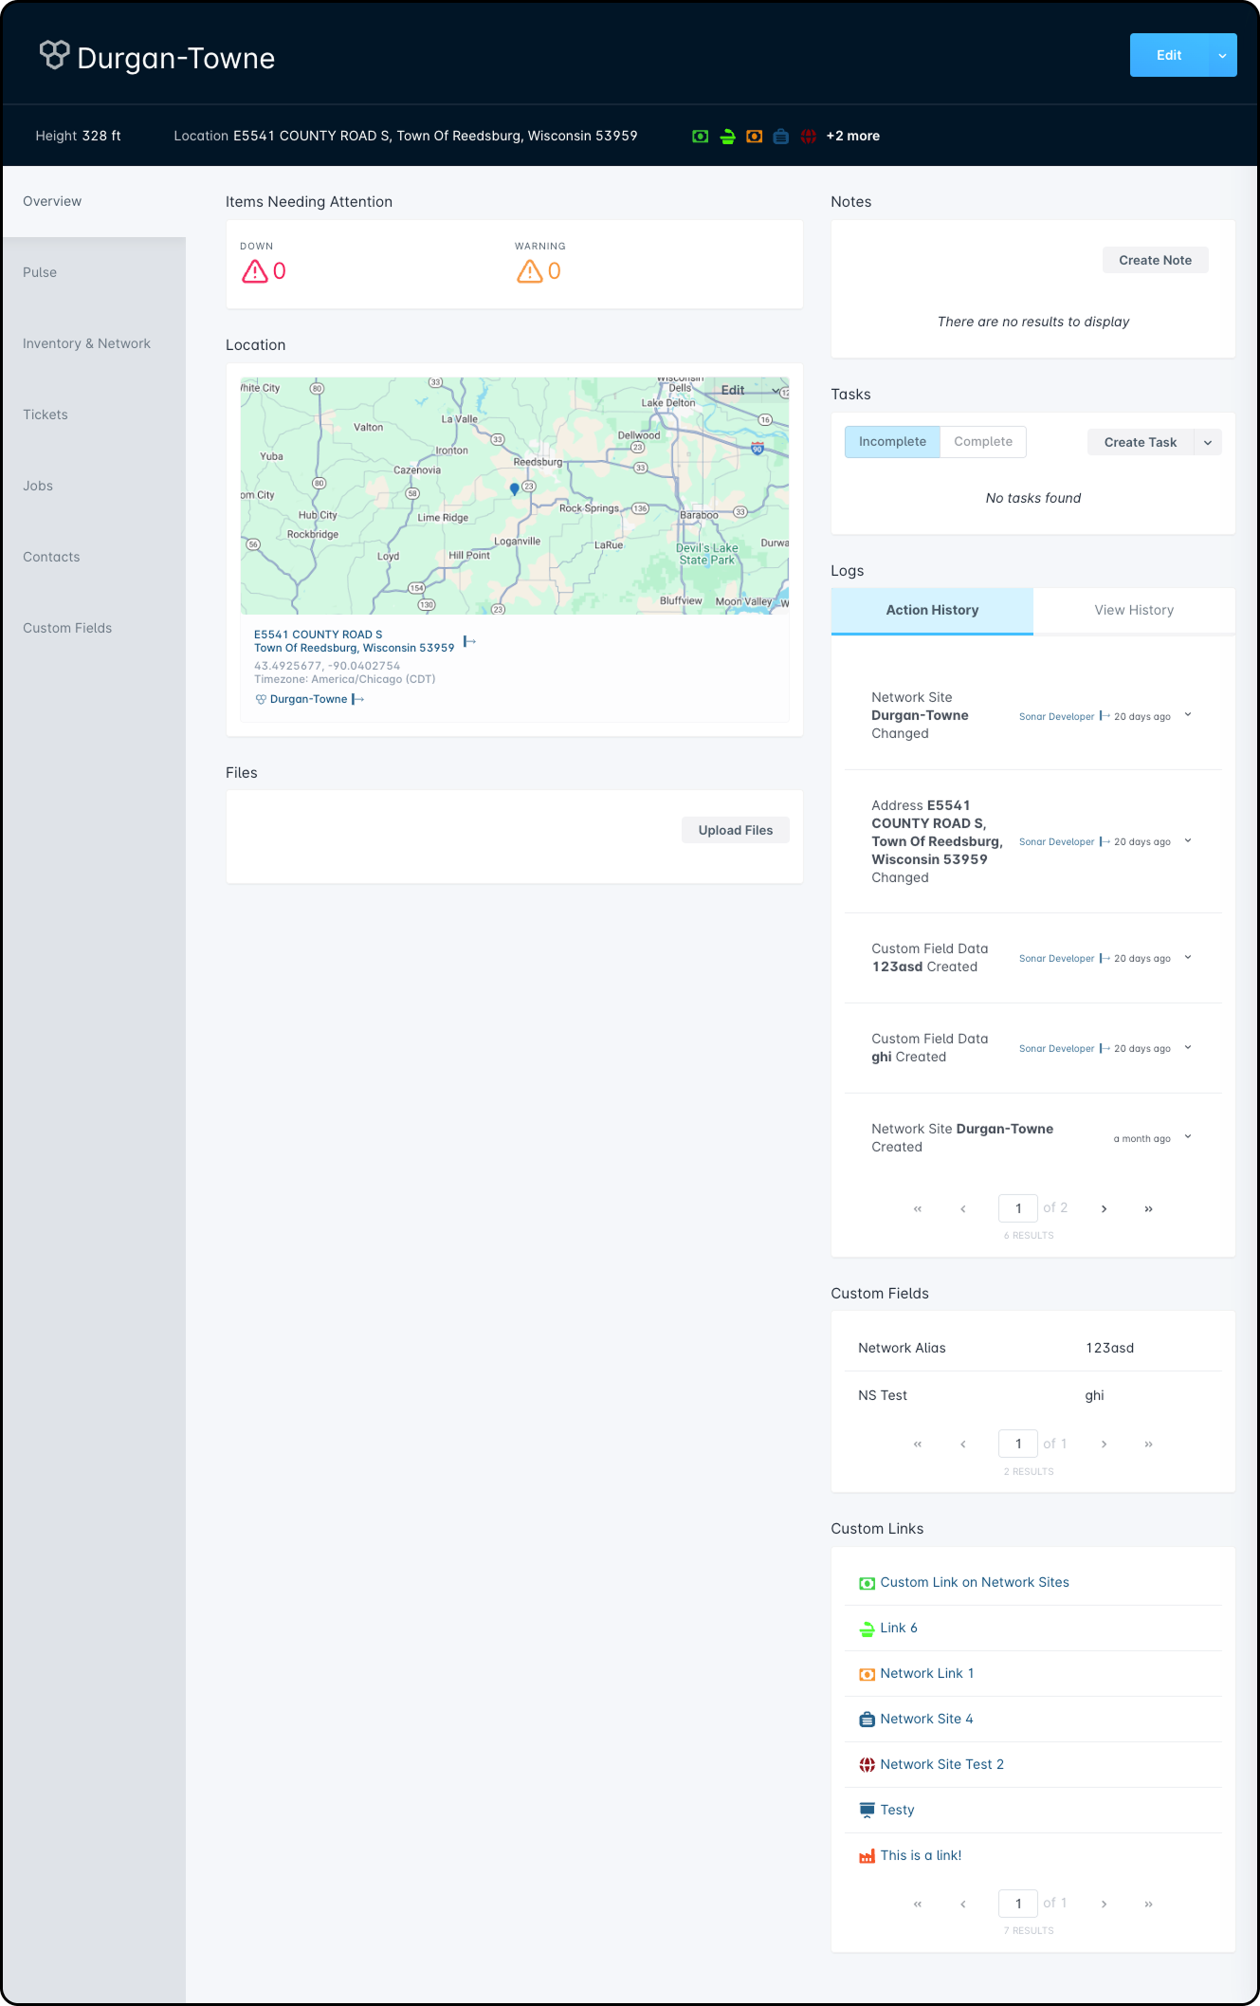The image size is (1260, 2006).
Task: Click the orange icon beside Network Link 1
Action: (867, 1674)
